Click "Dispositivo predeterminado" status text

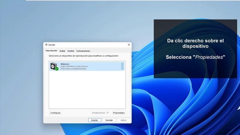coord(73,69)
